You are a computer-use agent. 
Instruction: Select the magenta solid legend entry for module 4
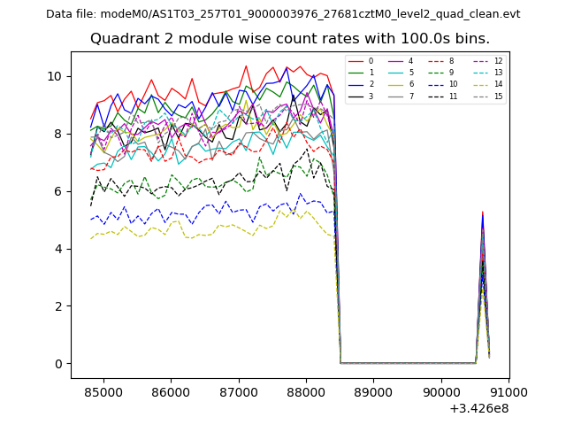(x=397, y=61)
